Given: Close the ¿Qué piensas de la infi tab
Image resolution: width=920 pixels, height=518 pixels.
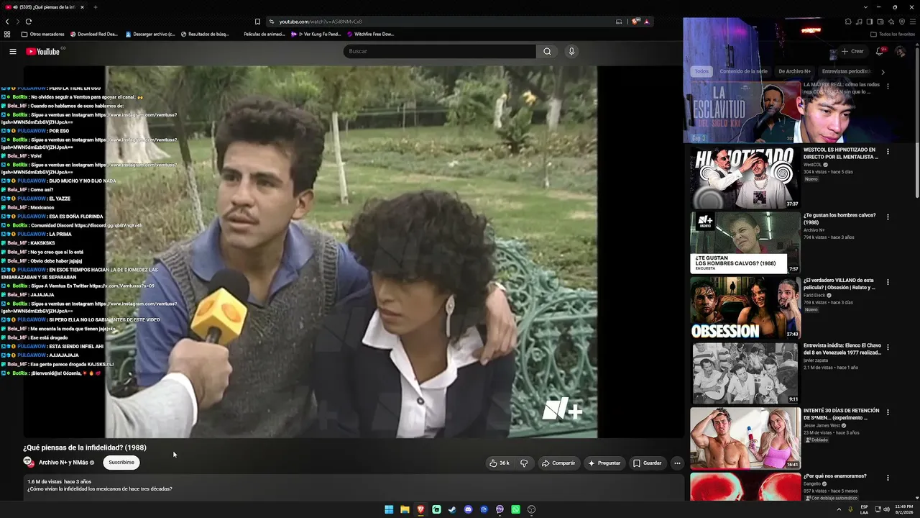Looking at the screenshot, I should [82, 7].
